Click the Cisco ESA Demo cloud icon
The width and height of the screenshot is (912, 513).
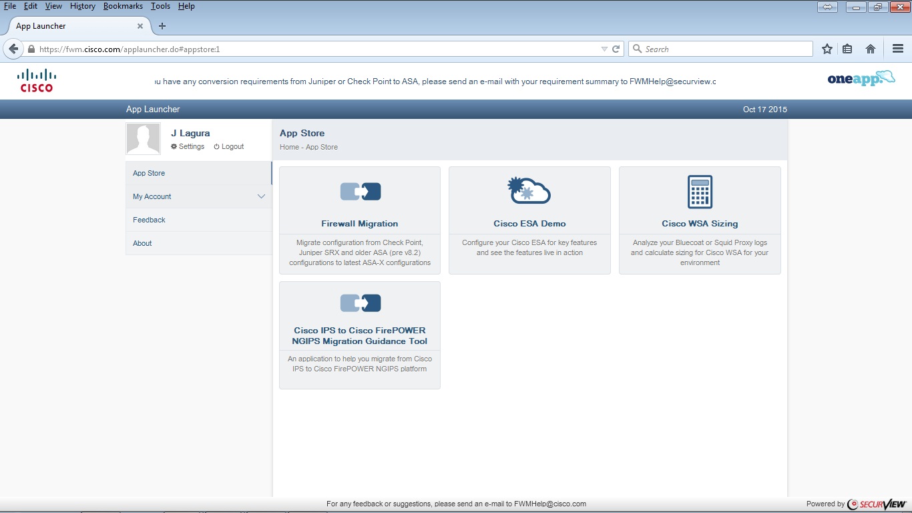(529, 190)
